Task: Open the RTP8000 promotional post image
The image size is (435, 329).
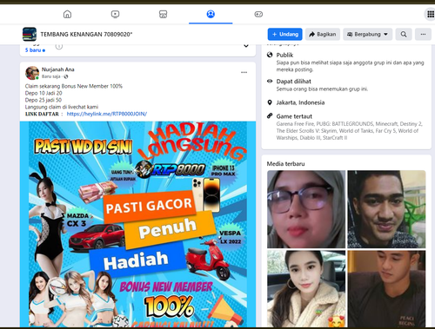Action: coord(137,224)
